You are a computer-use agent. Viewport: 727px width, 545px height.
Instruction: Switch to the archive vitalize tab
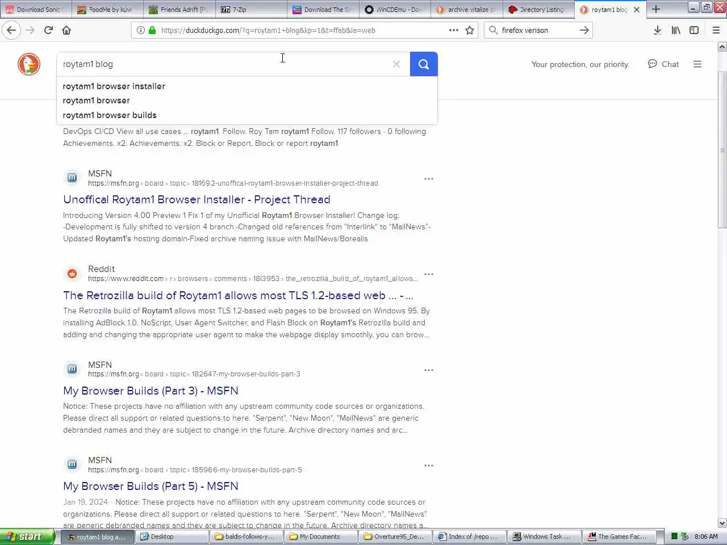[467, 10]
